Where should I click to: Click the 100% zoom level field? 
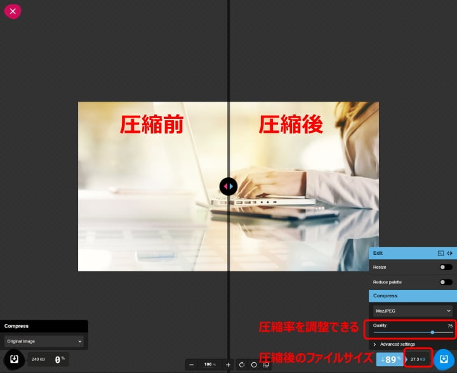click(209, 365)
